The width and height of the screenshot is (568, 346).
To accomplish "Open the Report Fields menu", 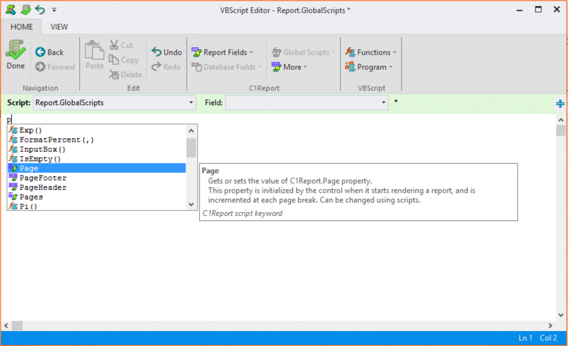I will click(x=222, y=52).
